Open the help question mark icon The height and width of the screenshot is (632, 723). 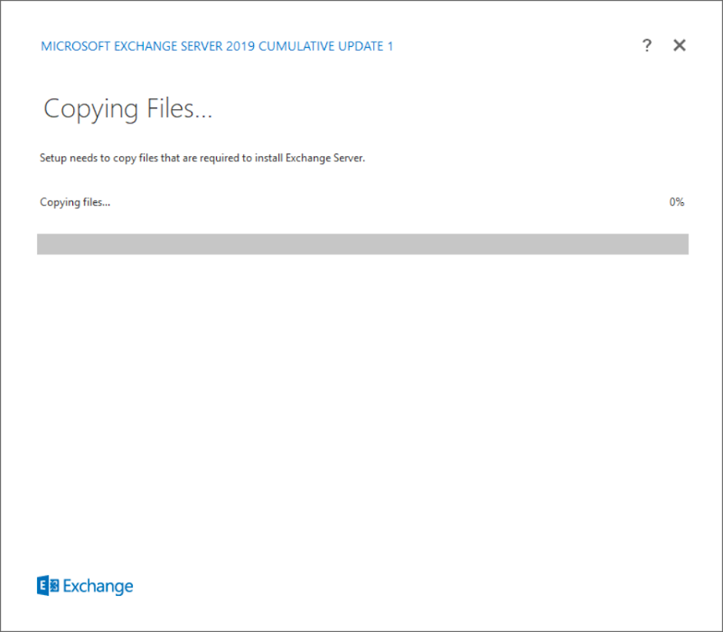coord(647,45)
